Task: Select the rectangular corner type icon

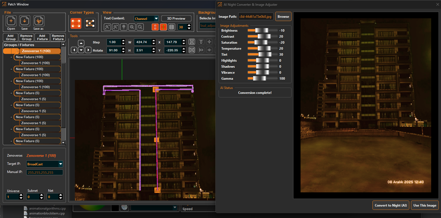Action: point(76,23)
